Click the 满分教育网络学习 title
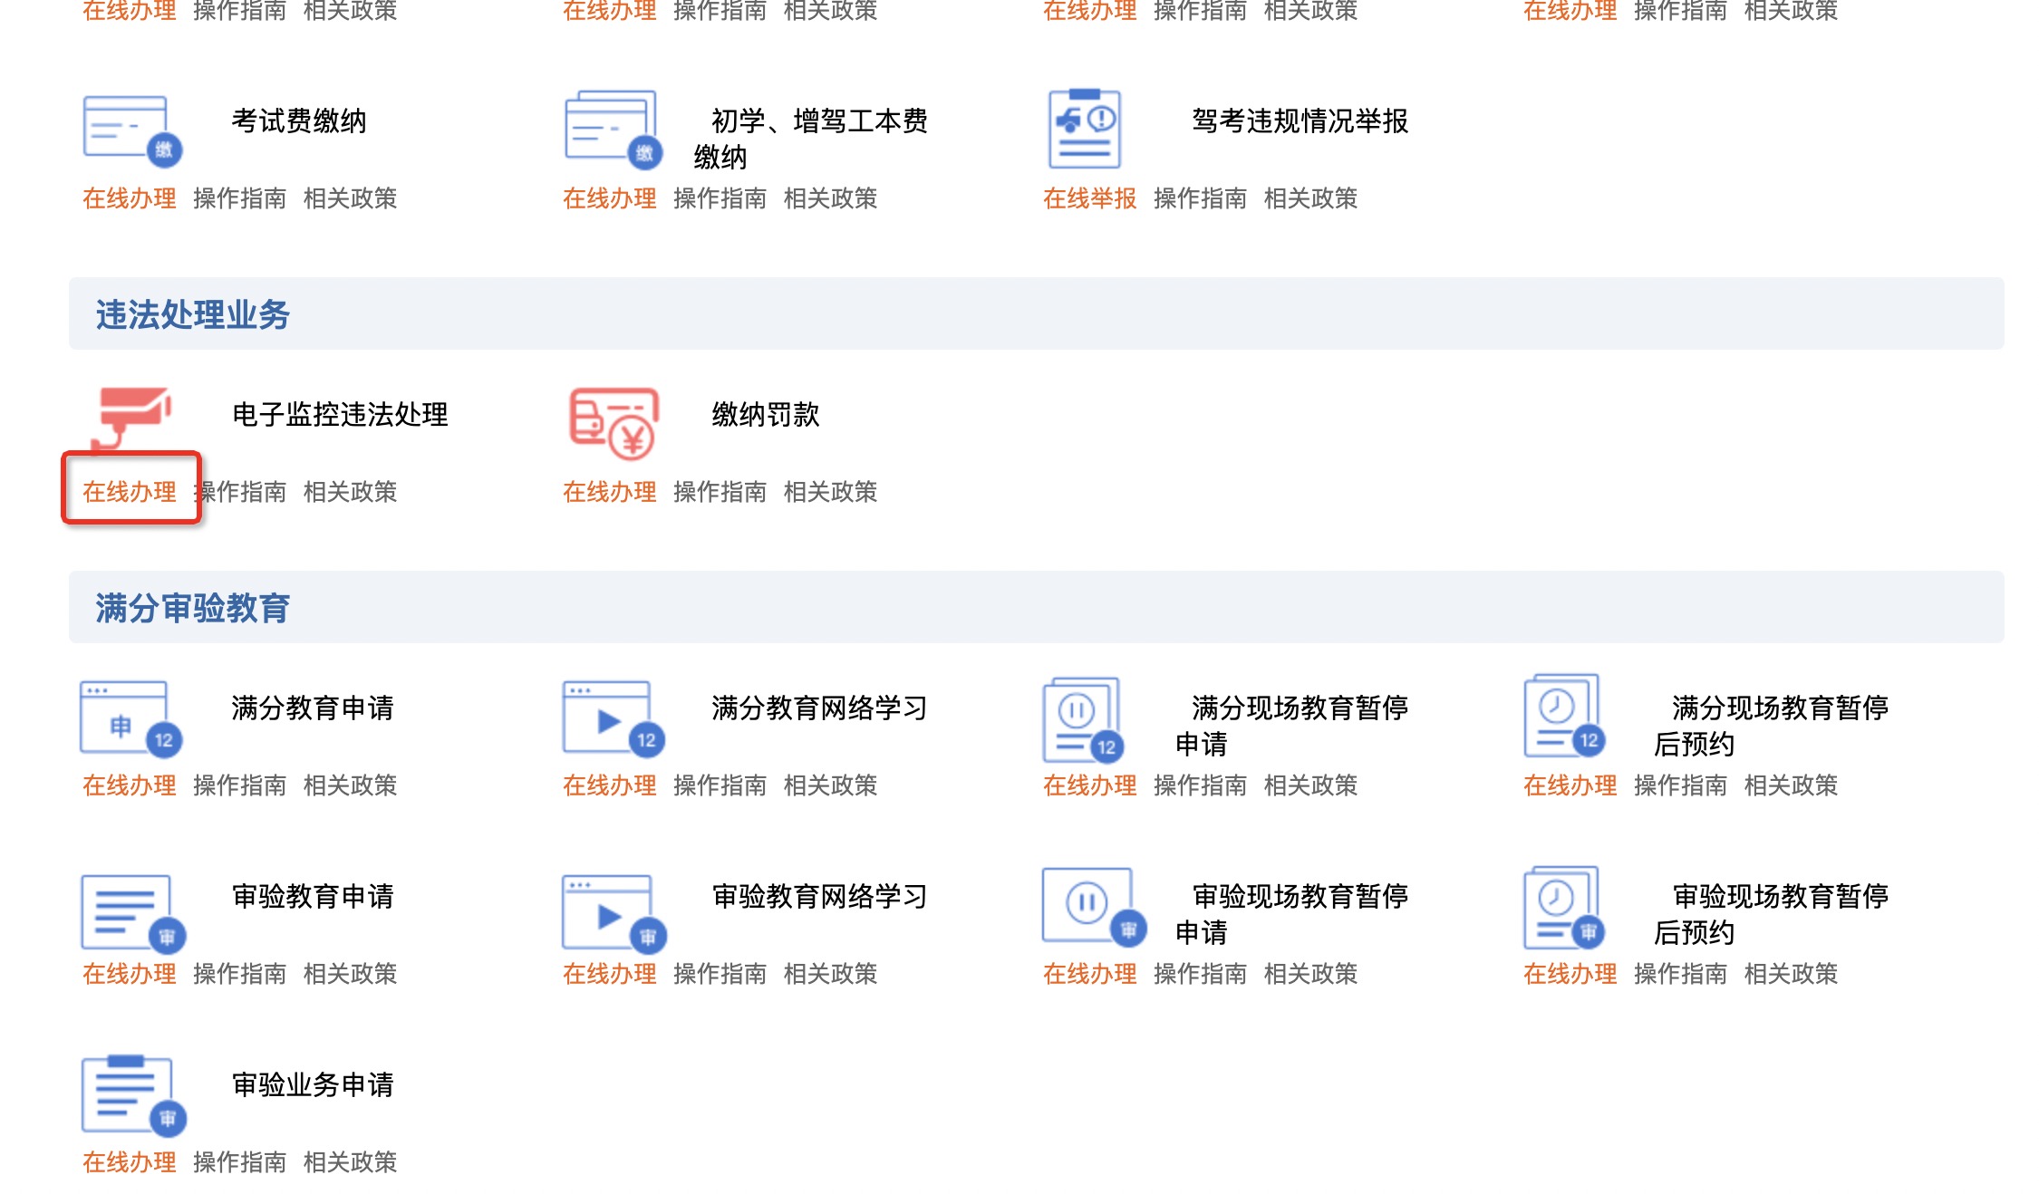2039x1194 pixels. click(x=820, y=708)
